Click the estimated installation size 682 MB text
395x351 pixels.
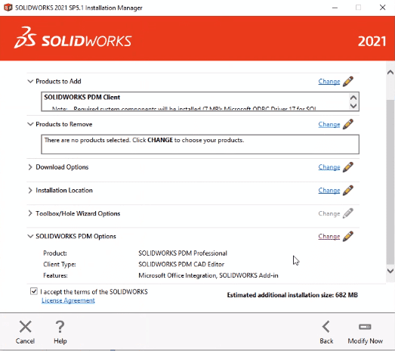(x=292, y=295)
